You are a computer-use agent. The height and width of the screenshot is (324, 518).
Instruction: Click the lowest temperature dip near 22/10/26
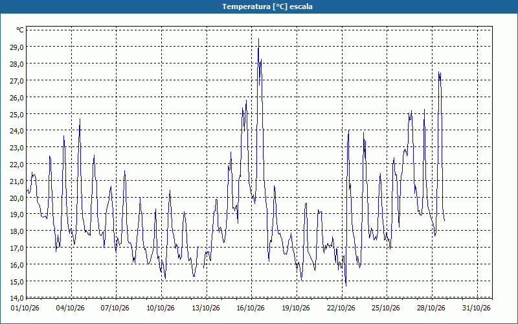pos(346,286)
